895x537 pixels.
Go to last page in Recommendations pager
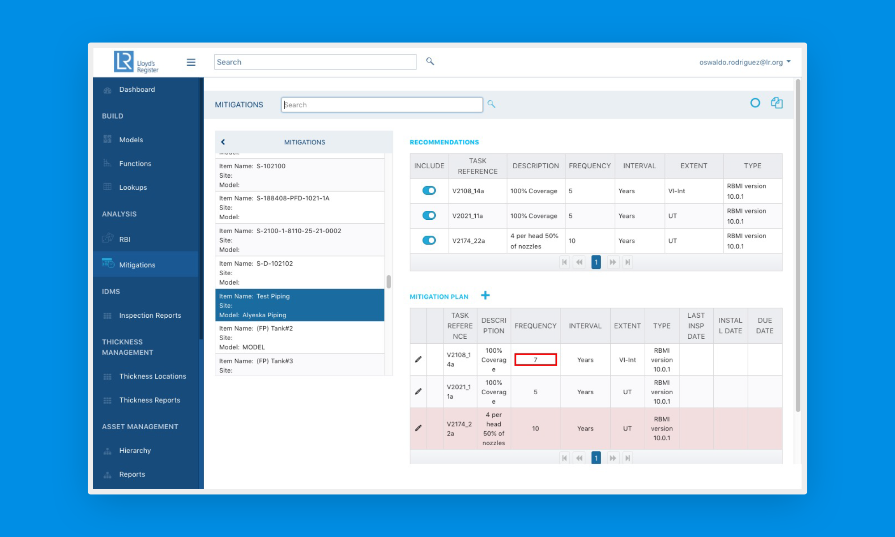pyautogui.click(x=628, y=262)
